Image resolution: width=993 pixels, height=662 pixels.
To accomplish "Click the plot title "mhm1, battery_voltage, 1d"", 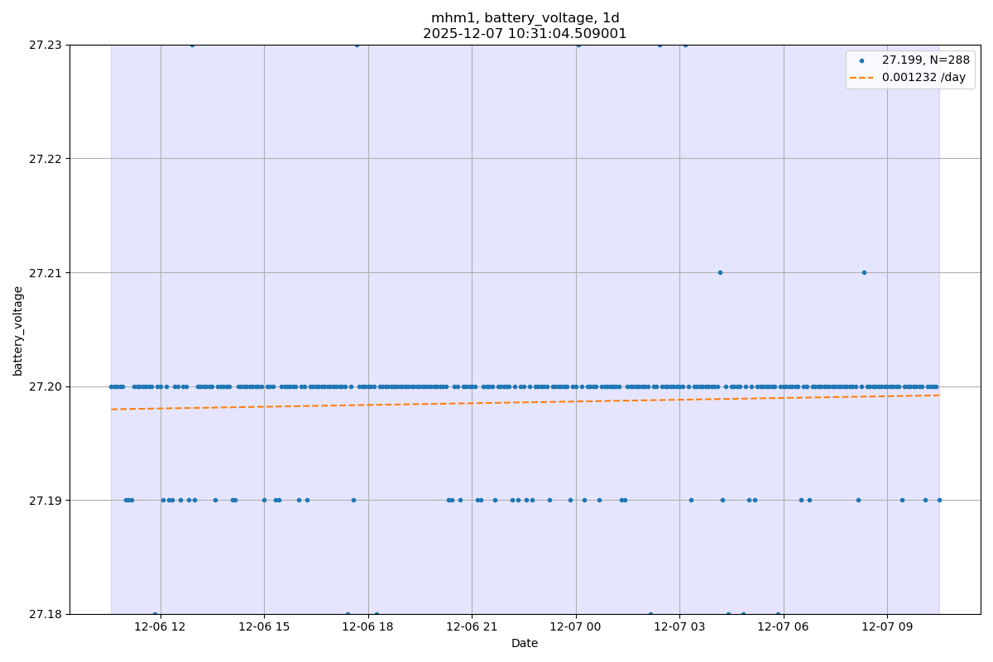I will click(525, 18).
